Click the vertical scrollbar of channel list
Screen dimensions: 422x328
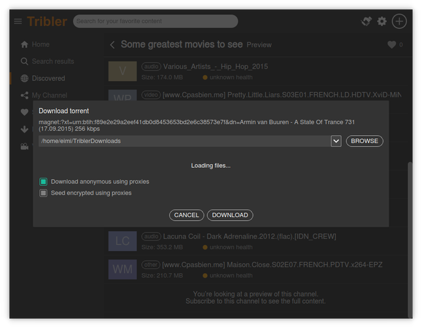(410, 240)
